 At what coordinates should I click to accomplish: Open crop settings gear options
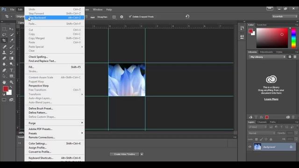[121, 17]
